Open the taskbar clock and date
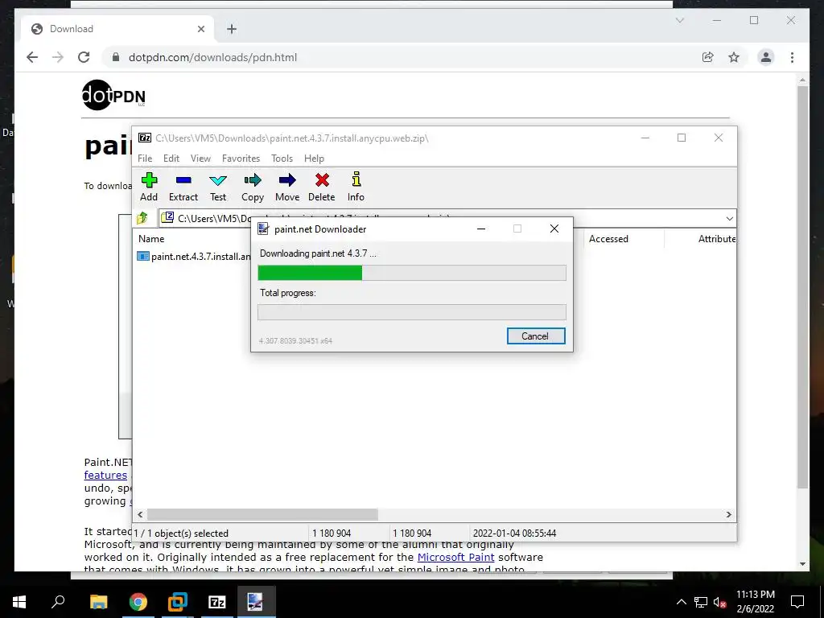The image size is (824, 618). pyautogui.click(x=755, y=602)
